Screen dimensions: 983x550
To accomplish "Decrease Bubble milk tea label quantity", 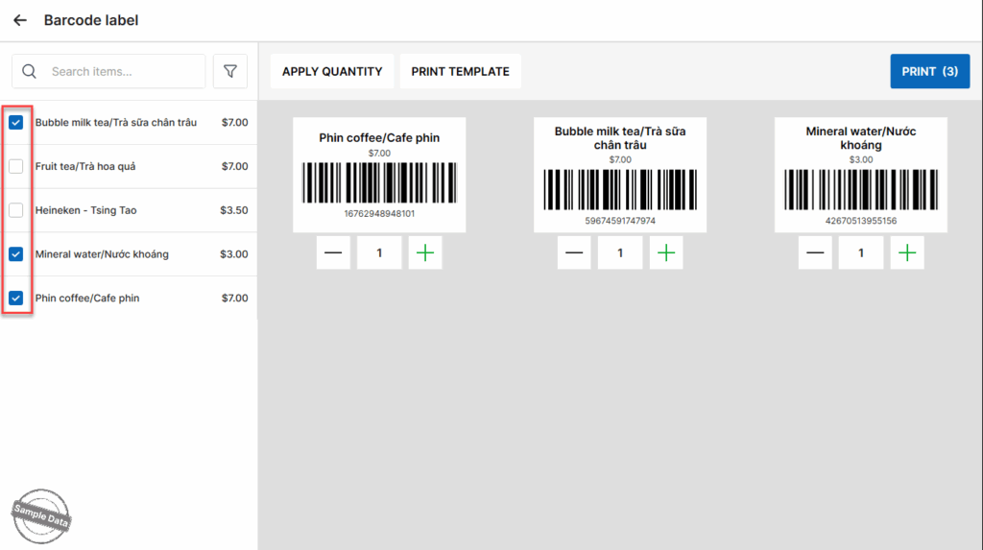I will (574, 253).
